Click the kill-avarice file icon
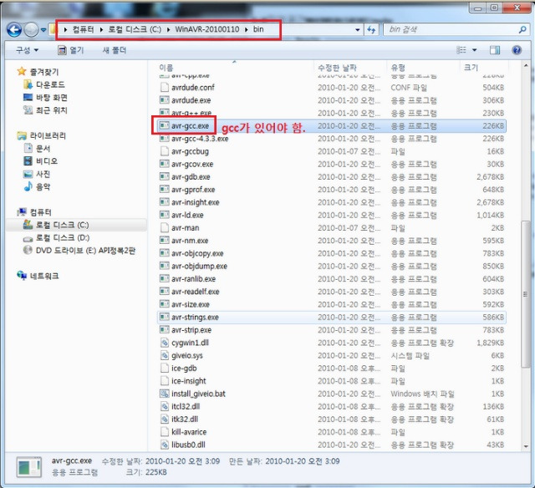Viewport: 535px width, 488px height. (165, 432)
